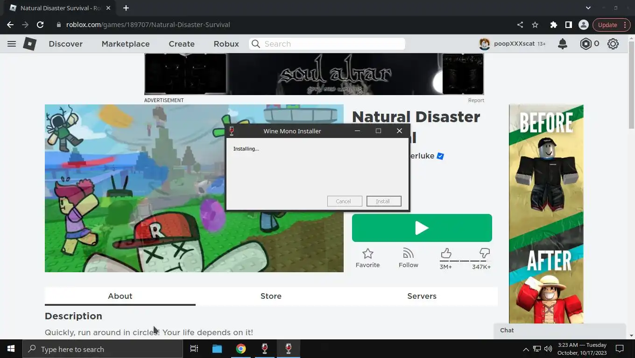
Task: Open Chrome profile avatar
Action: pos(584,25)
